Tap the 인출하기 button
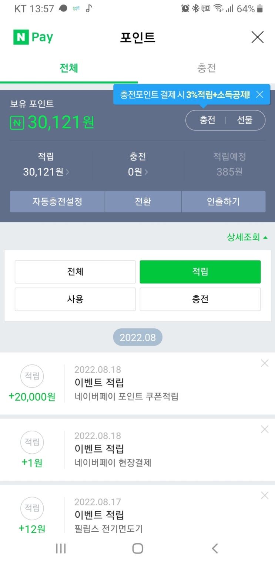Screen dimensions: 275x565 pyautogui.click(x=223, y=202)
